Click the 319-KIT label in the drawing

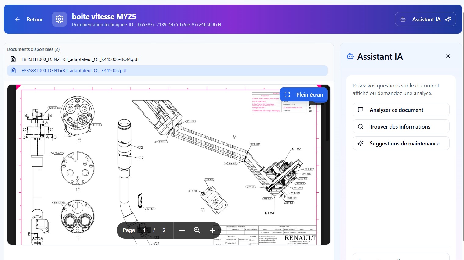tap(251, 187)
